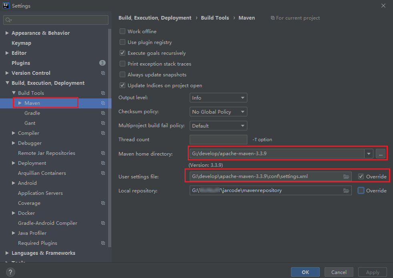Image resolution: width=393 pixels, height=278 pixels.
Task: Expand the Appearance & Behavior section
Action: 7,33
